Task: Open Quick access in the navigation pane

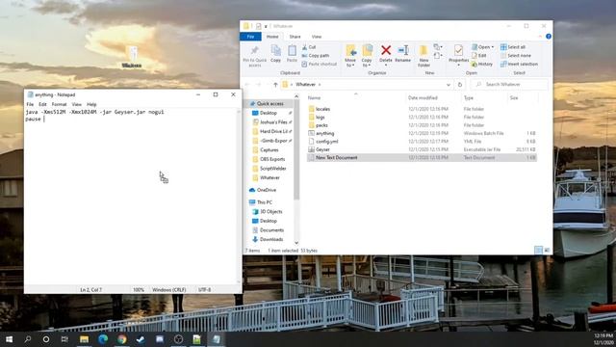Action: pos(269,103)
